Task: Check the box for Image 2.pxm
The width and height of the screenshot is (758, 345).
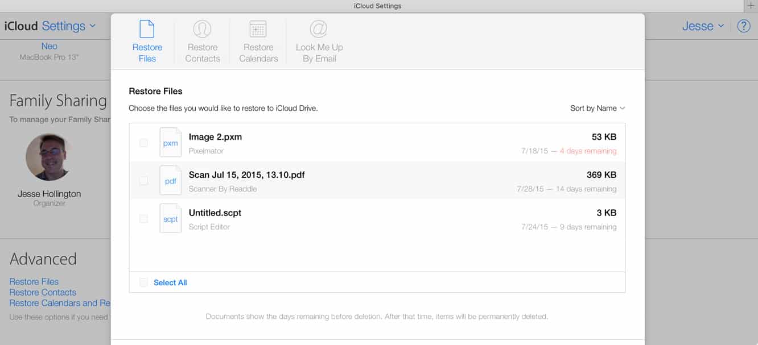Action: pos(143,143)
